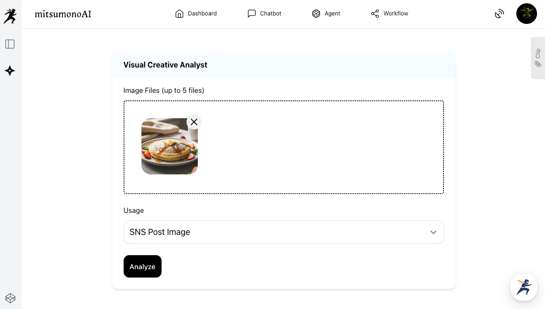545x309 pixels.
Task: Open the user profile avatar
Action: (x=526, y=14)
